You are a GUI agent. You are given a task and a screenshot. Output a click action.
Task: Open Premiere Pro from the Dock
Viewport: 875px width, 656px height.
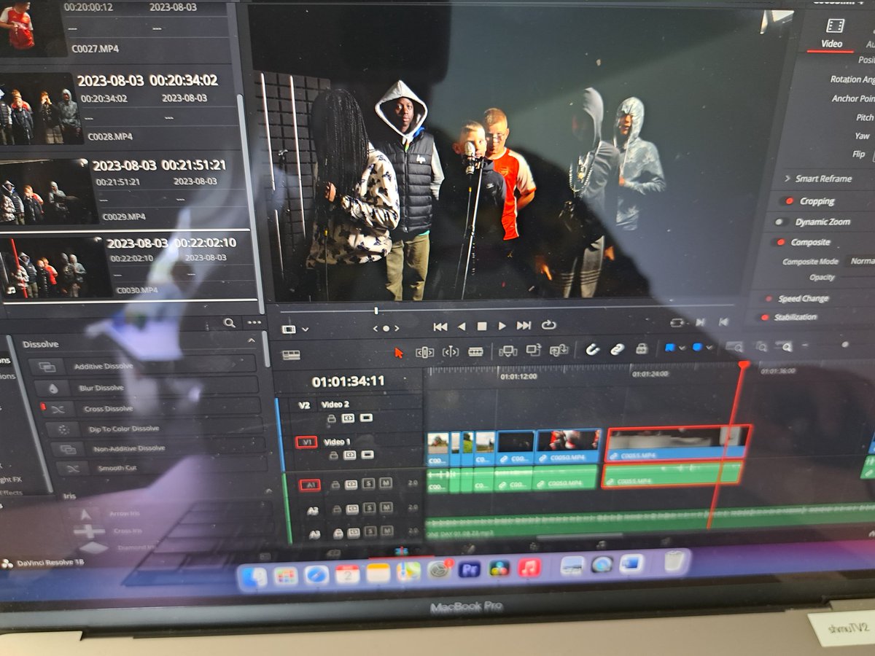click(469, 569)
